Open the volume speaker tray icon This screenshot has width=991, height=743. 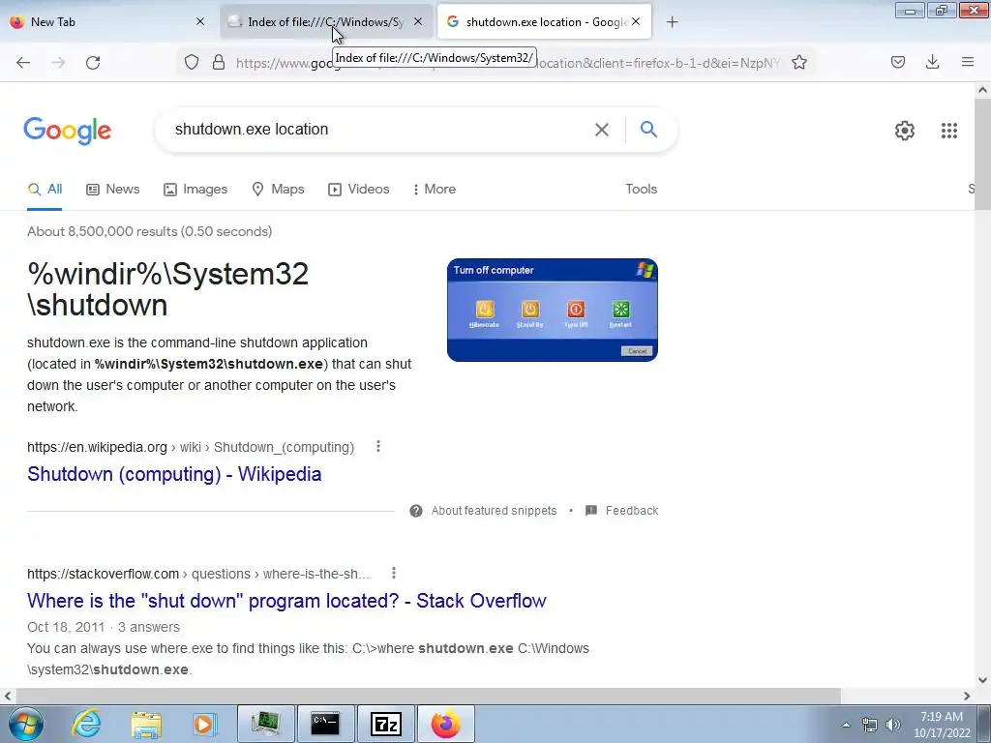893,725
